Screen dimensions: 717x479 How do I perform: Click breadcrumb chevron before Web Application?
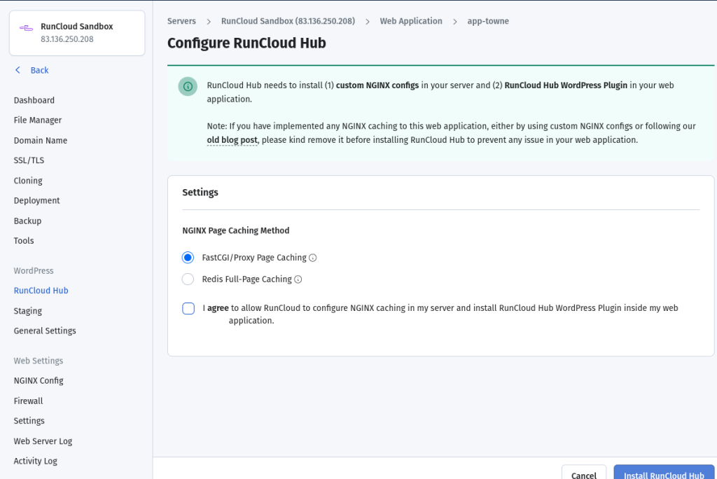367,22
